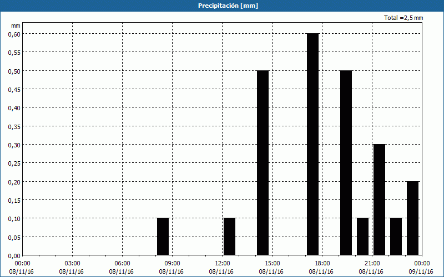Click the 0,50 y-axis value
Screen dimensions: 444x277
[x=14, y=71]
